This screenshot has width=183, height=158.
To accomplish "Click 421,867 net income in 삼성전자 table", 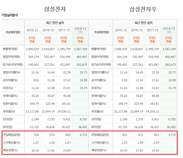I will (65, 65).
